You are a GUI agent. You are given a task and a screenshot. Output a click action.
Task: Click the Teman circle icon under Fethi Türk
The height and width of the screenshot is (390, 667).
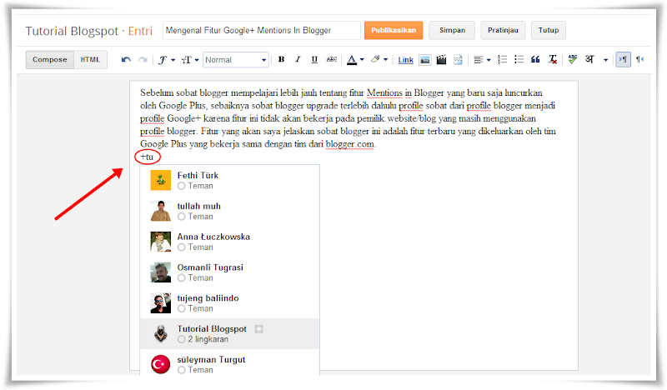(x=182, y=186)
